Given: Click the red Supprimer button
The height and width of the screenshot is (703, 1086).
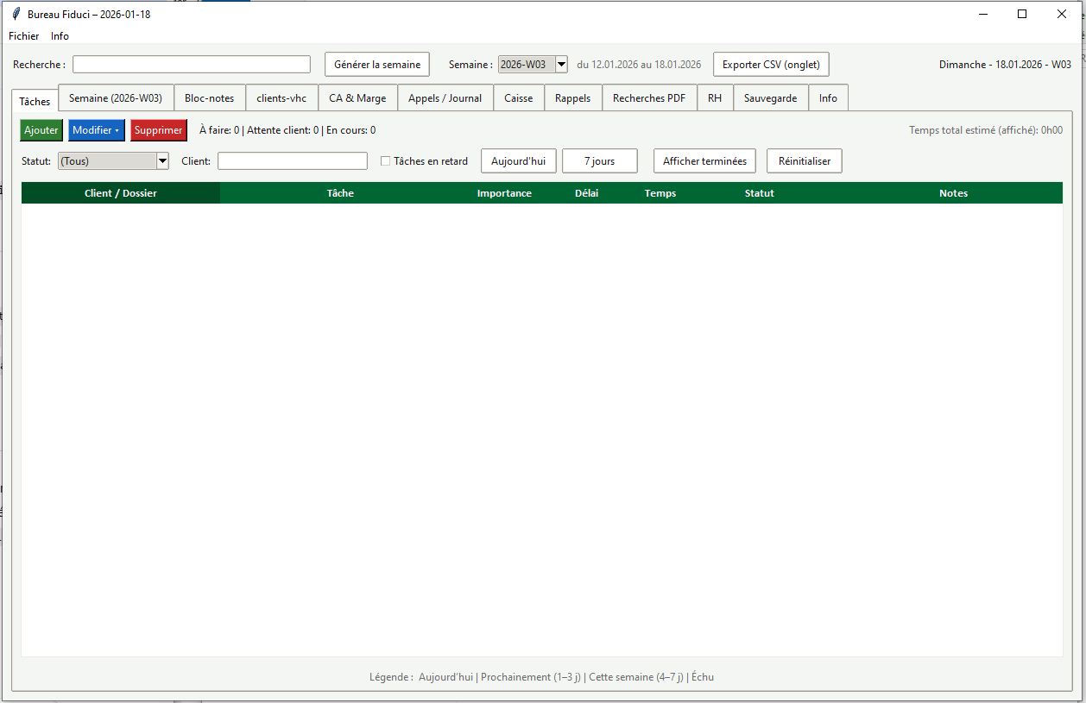Looking at the screenshot, I should 159,130.
